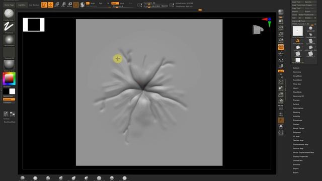Open the Normal Map section
This screenshot has width=322, height=181.
[298, 148]
